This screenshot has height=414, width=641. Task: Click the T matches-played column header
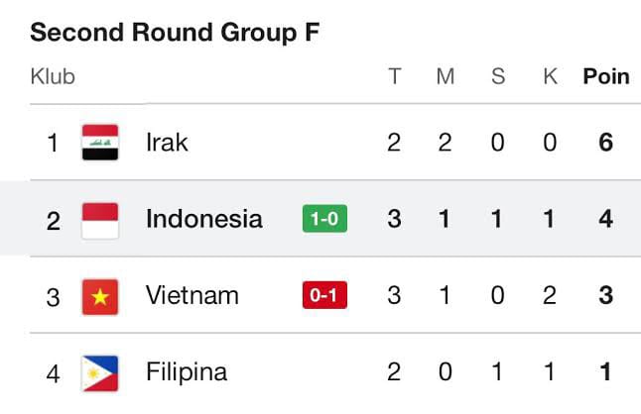pos(394,77)
